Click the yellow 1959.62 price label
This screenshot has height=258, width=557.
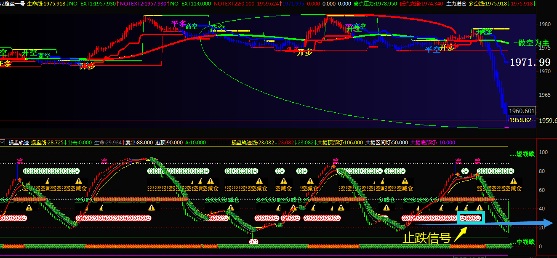[520, 120]
